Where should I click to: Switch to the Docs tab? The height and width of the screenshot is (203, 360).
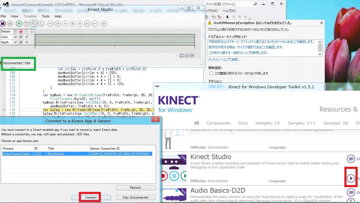(243, 123)
